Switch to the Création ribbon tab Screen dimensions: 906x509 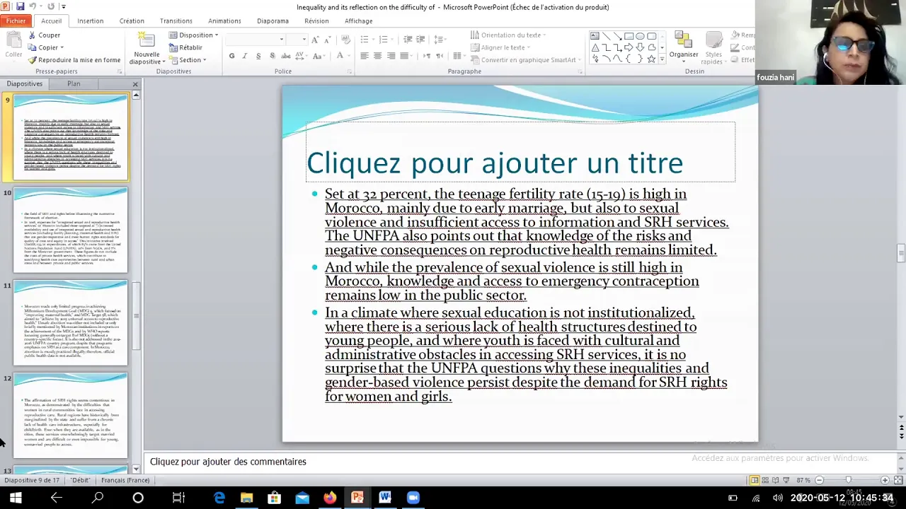coord(132,21)
